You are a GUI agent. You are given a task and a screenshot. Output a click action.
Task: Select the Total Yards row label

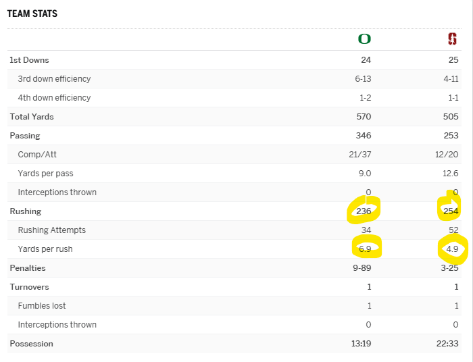[32, 117]
